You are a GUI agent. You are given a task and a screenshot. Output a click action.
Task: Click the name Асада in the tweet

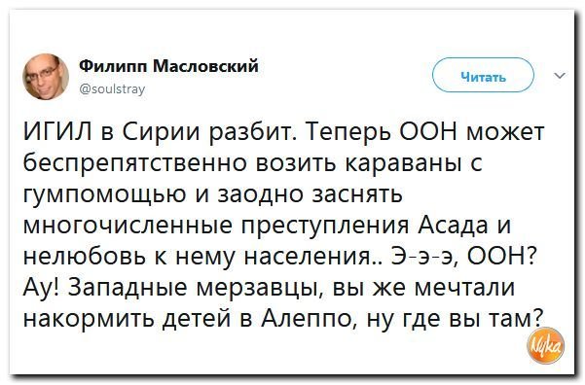point(453,225)
